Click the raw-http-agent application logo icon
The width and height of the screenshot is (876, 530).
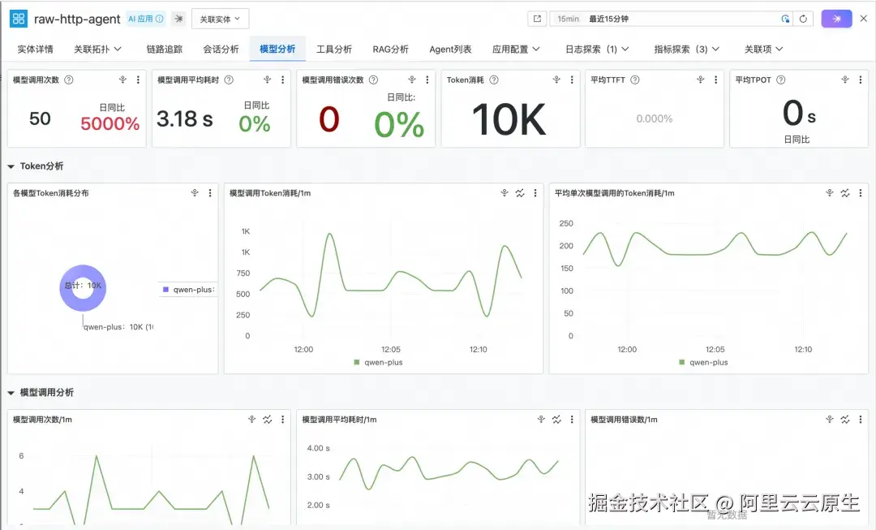19,19
